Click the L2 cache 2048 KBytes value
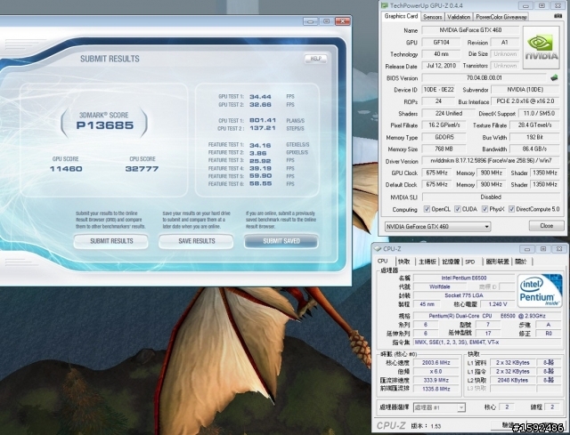The width and height of the screenshot is (570, 435). pos(513,380)
